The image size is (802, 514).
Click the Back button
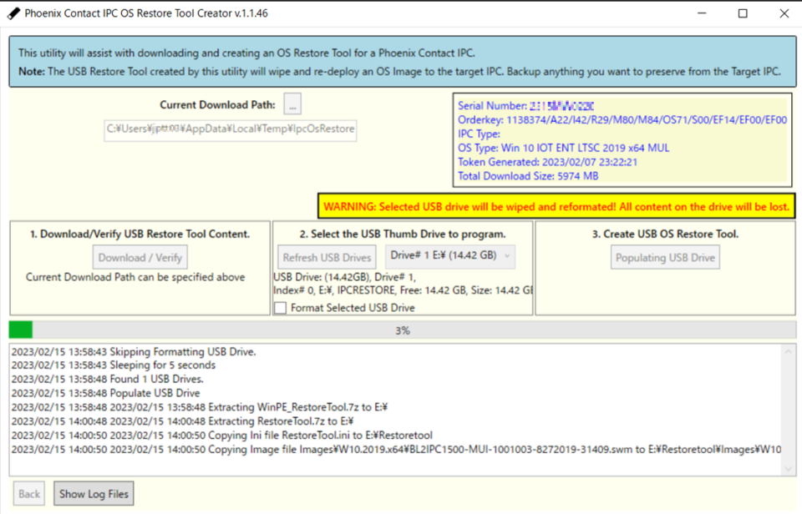(x=29, y=494)
